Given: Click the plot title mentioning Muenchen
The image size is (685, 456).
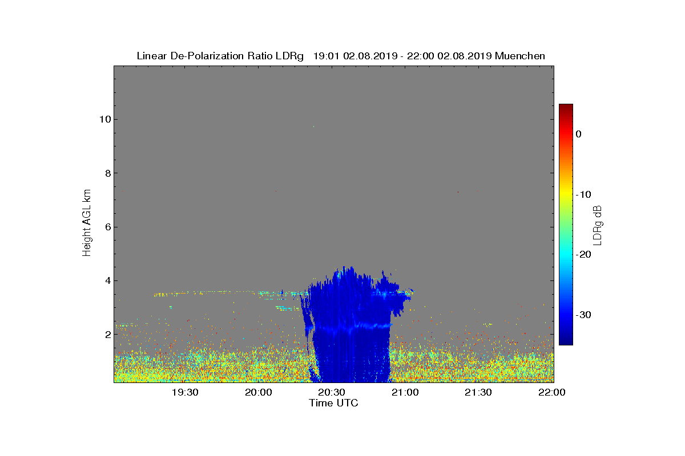Looking at the screenshot, I should pyautogui.click(x=341, y=56).
